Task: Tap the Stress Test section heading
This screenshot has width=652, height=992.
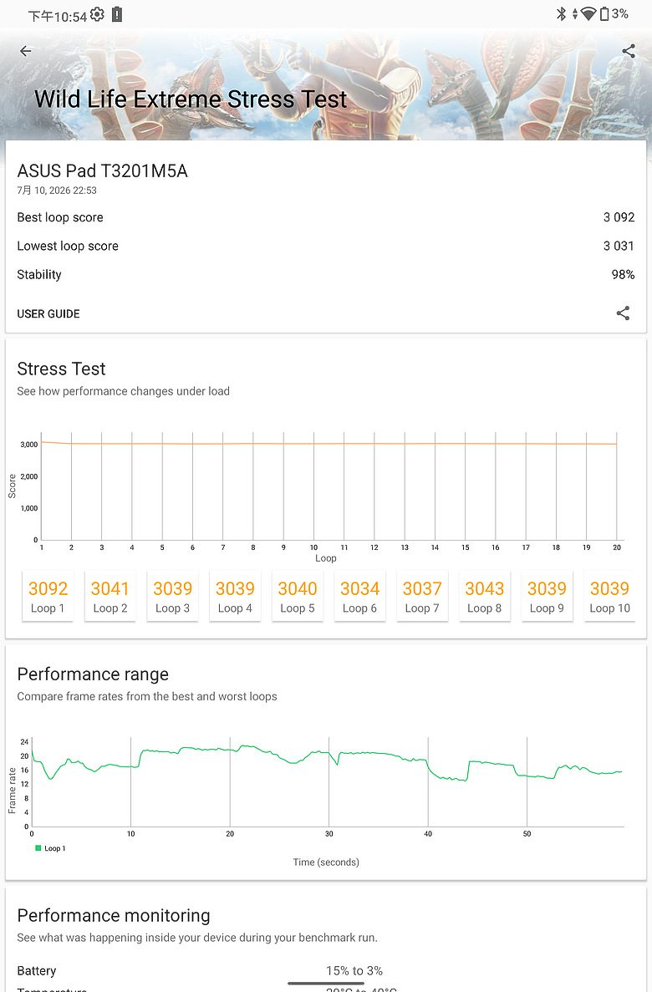Action: [x=61, y=369]
